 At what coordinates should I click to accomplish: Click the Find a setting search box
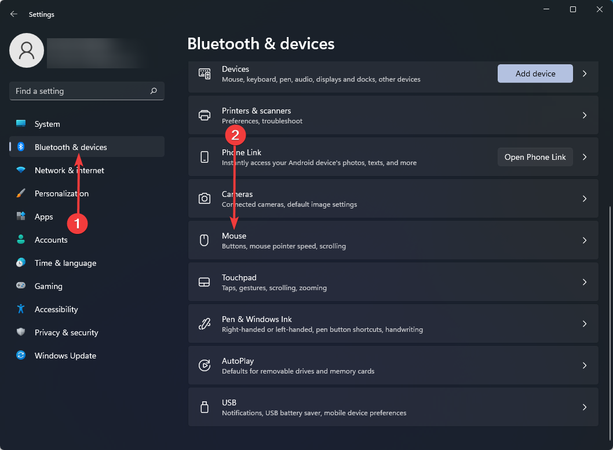pyautogui.click(x=78, y=91)
